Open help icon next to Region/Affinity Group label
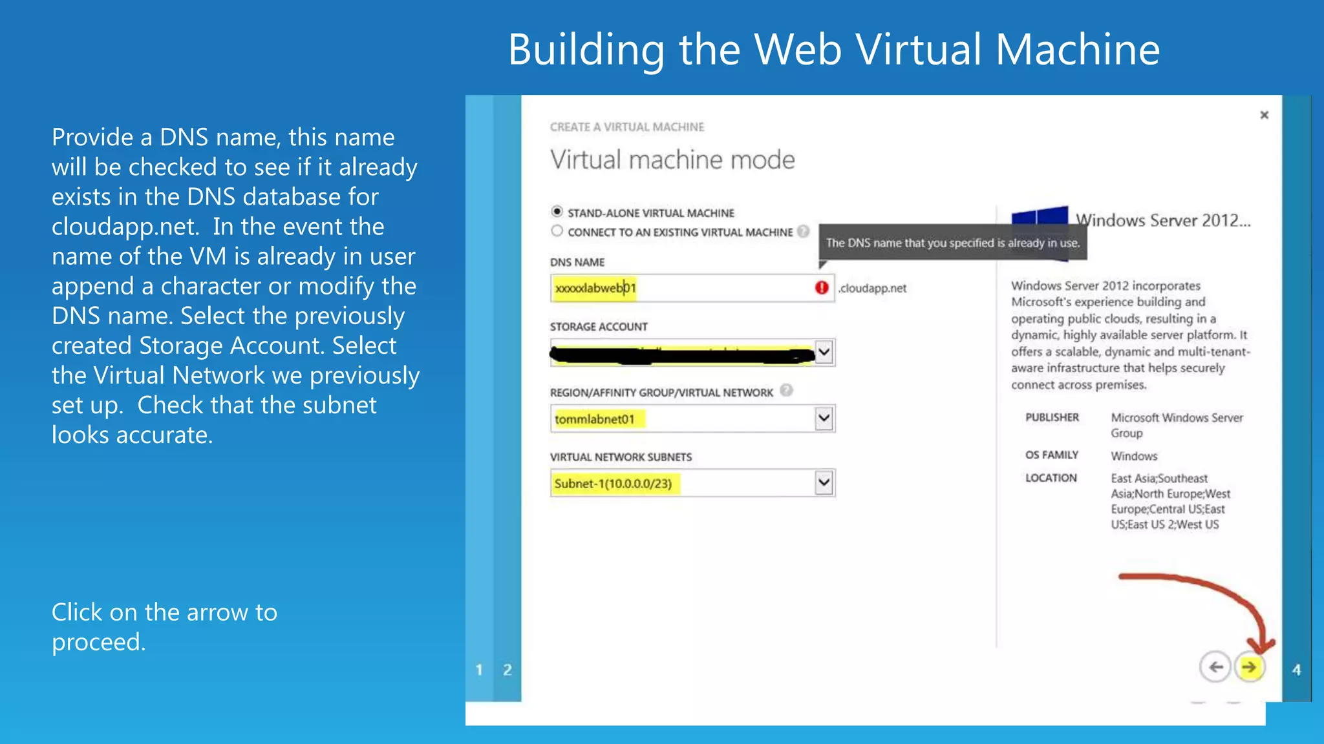Screen dimensions: 1324x744 [786, 390]
